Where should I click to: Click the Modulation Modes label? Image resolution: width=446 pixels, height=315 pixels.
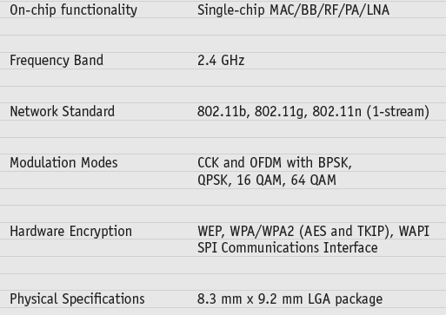63,162
